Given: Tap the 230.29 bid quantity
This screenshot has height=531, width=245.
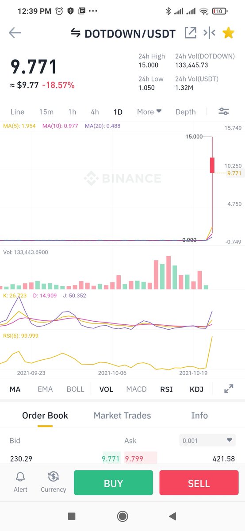Looking at the screenshot, I should 21,459.
